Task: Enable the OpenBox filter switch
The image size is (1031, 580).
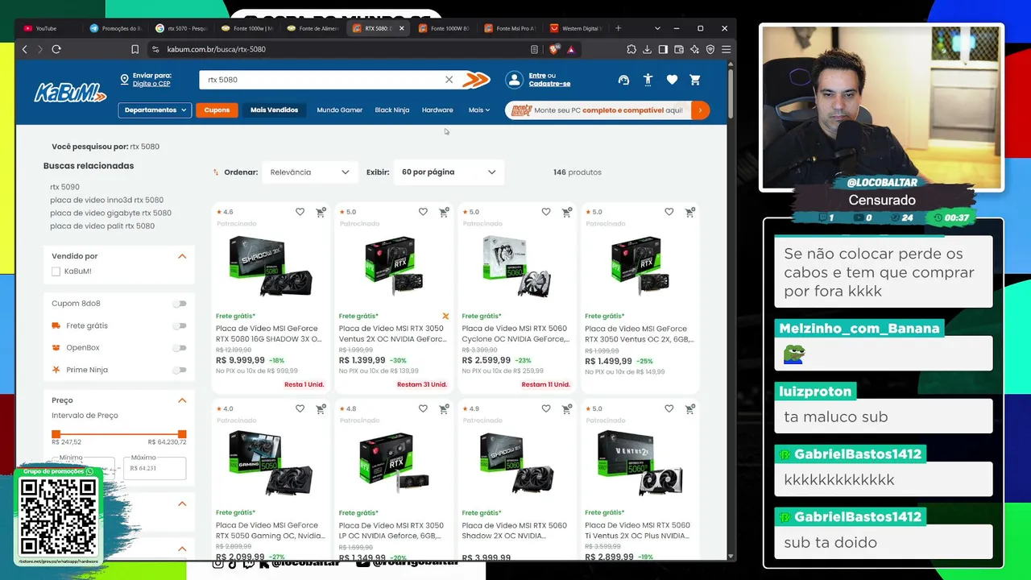Action: pyautogui.click(x=180, y=348)
